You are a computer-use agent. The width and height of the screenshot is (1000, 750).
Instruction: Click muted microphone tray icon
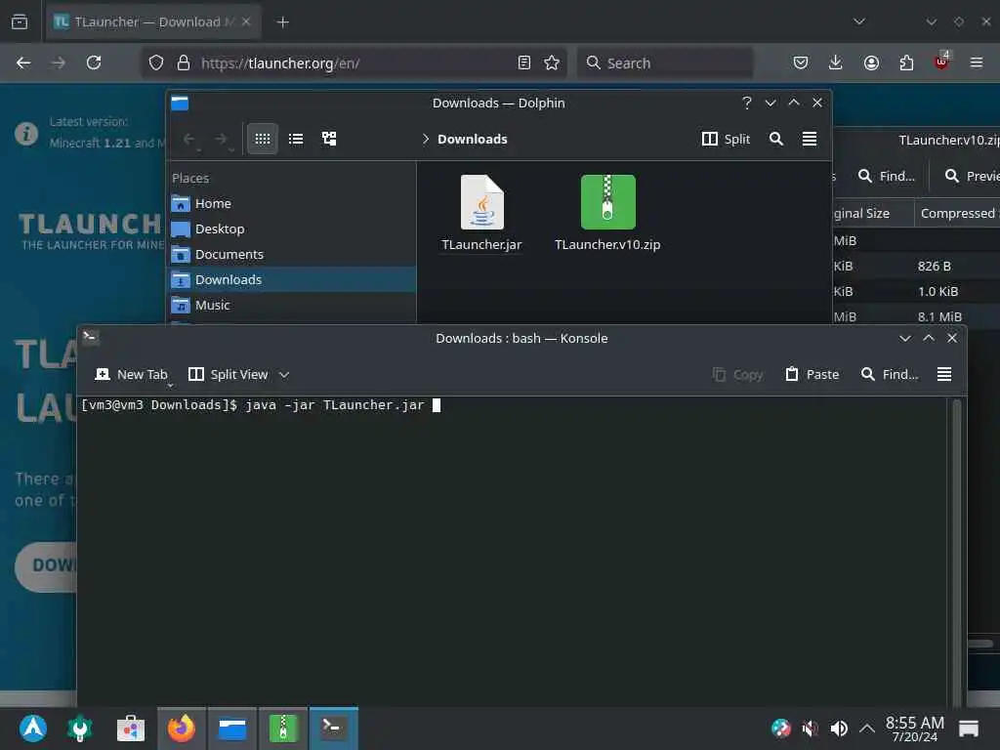click(810, 728)
